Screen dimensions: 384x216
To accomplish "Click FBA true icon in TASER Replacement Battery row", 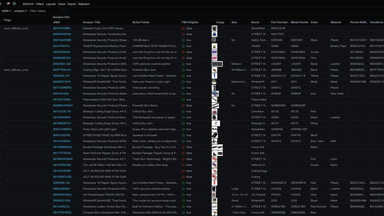I will tap(183, 46).
